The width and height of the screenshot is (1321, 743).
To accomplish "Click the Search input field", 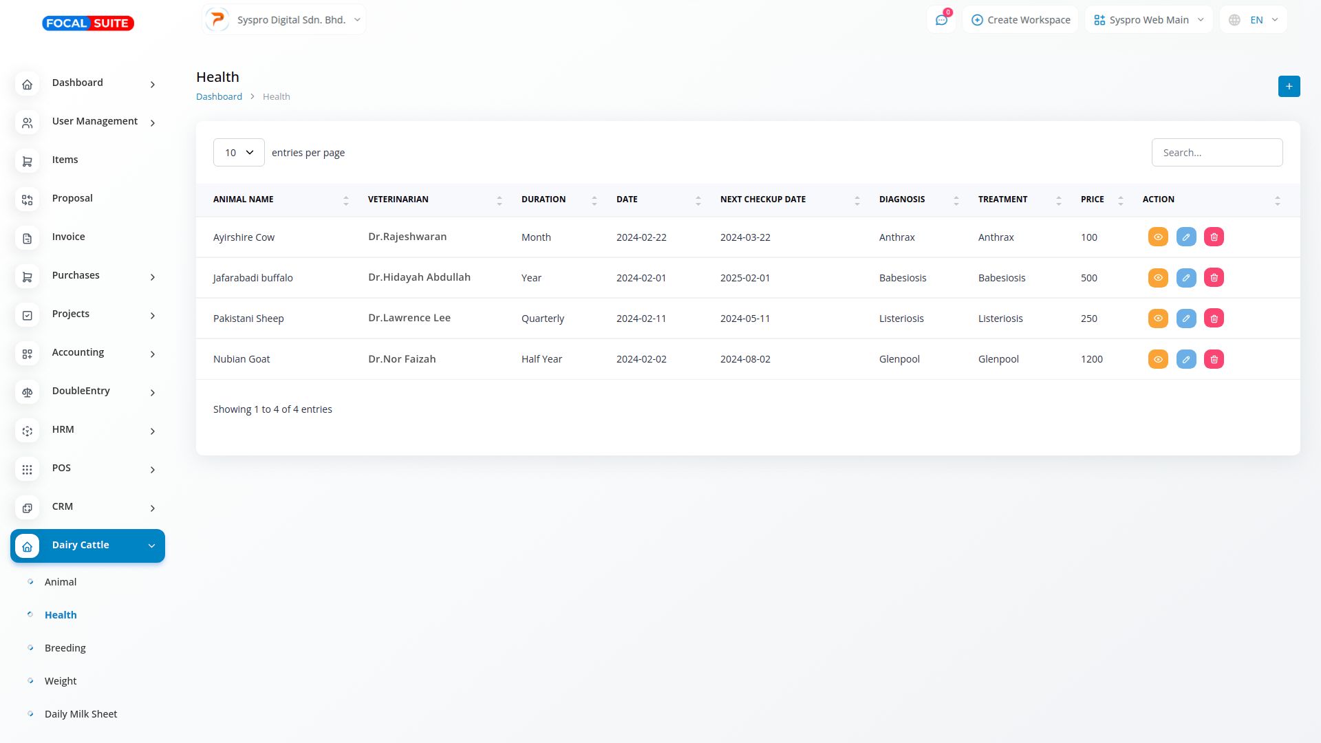I will pyautogui.click(x=1216, y=153).
